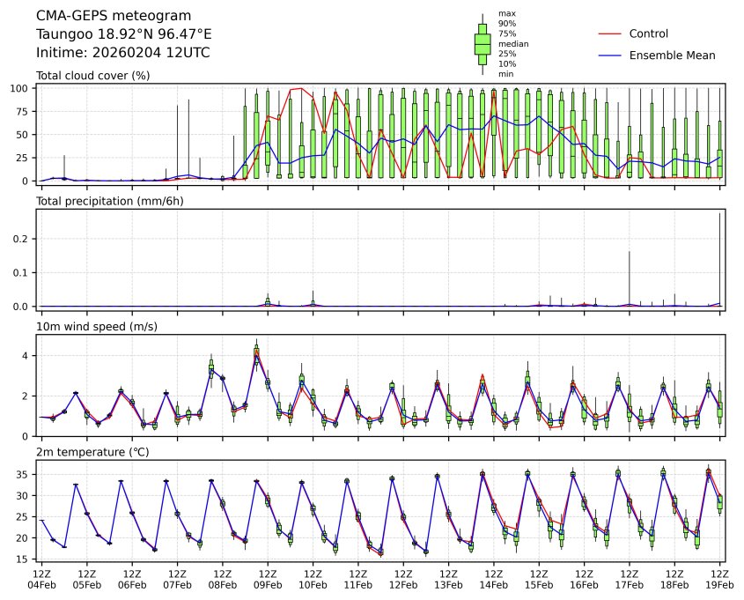The height and width of the screenshot is (600, 744).
Task: Click the 35 tick on temperature axis
Action: pos(26,475)
